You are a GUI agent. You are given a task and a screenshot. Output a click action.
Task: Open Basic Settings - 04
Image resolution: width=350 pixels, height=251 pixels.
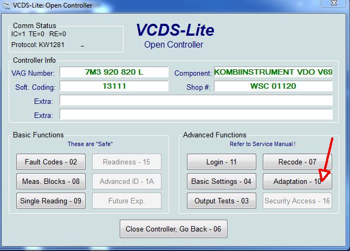(222, 181)
